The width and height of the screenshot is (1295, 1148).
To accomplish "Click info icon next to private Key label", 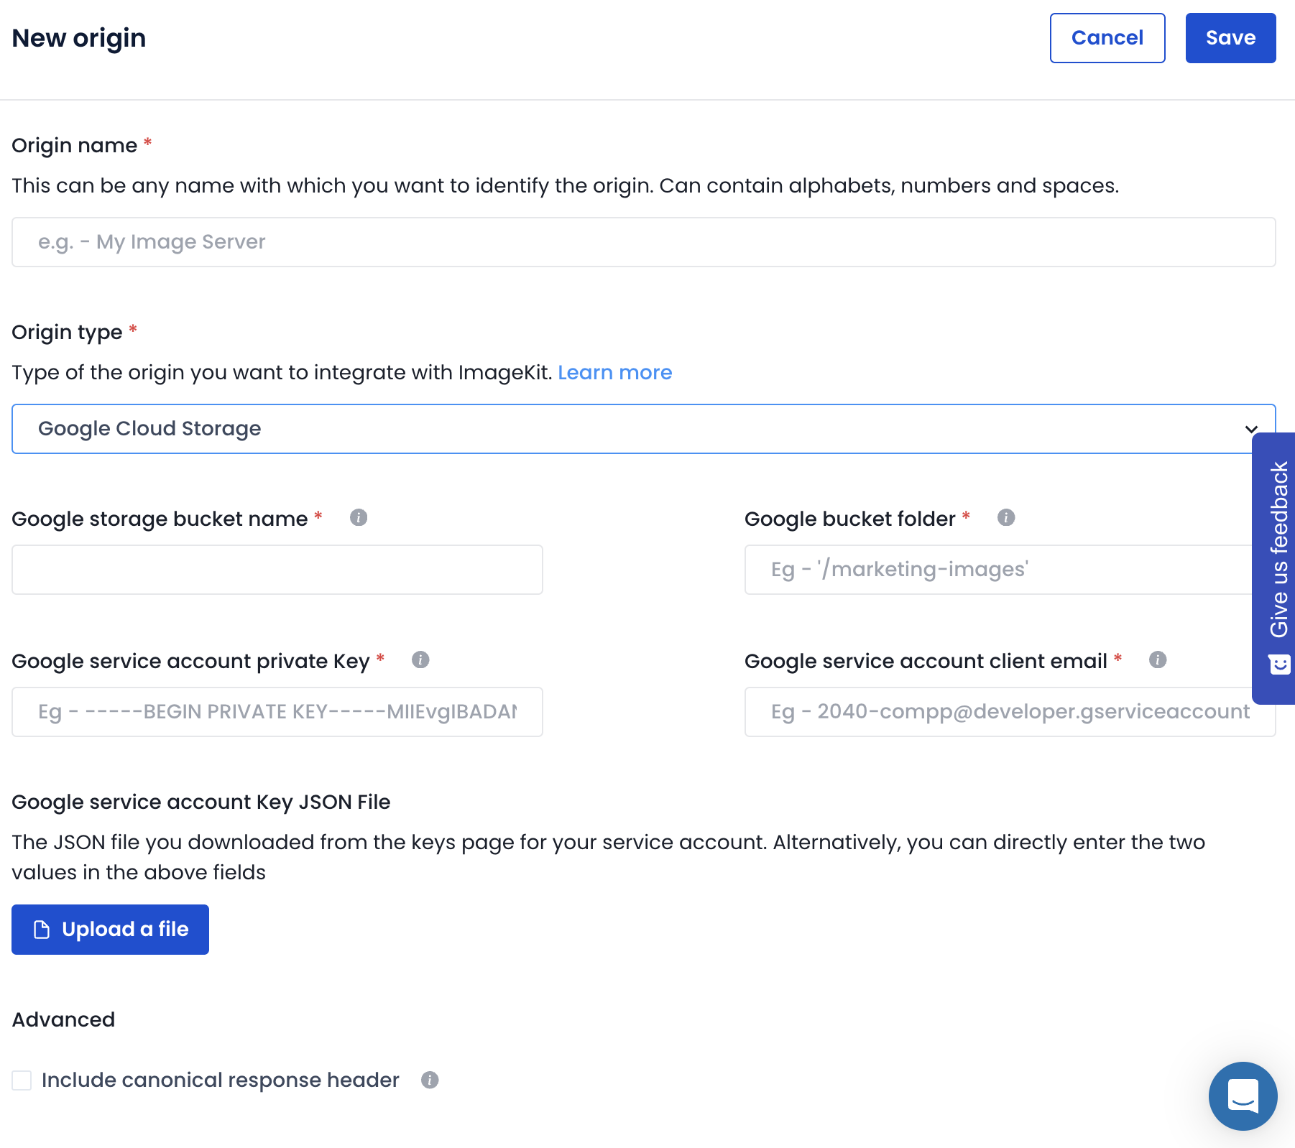I will pyautogui.click(x=420, y=659).
